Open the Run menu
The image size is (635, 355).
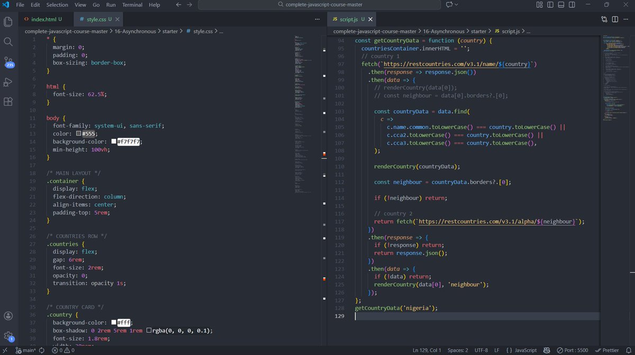coord(111,5)
